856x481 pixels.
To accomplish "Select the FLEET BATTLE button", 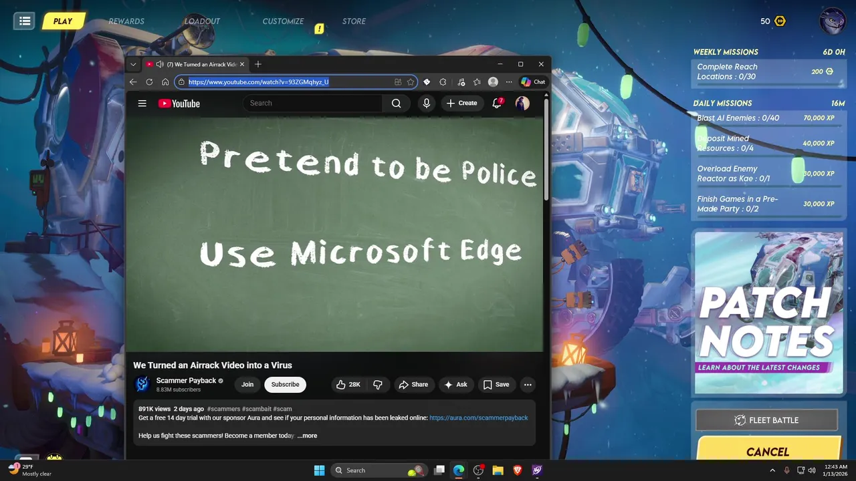I will click(766, 420).
